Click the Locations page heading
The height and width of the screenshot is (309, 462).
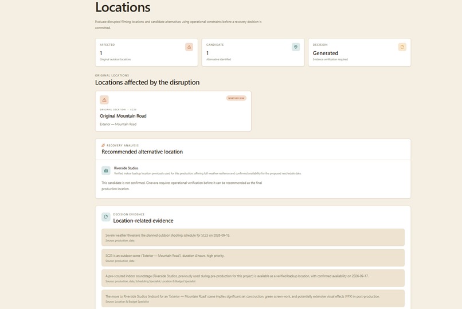(123, 7)
